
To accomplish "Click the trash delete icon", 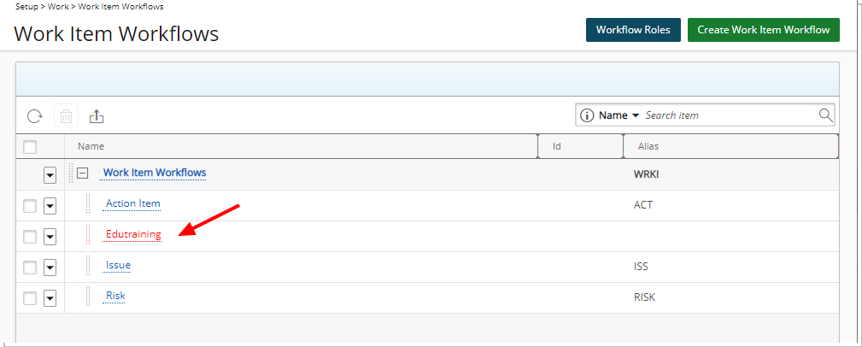I will click(x=66, y=115).
